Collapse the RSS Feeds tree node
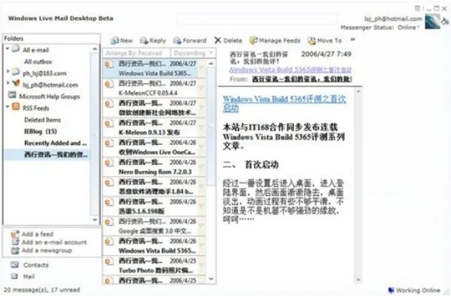Viewport: 451px width, 296px height. pyautogui.click(x=7, y=107)
